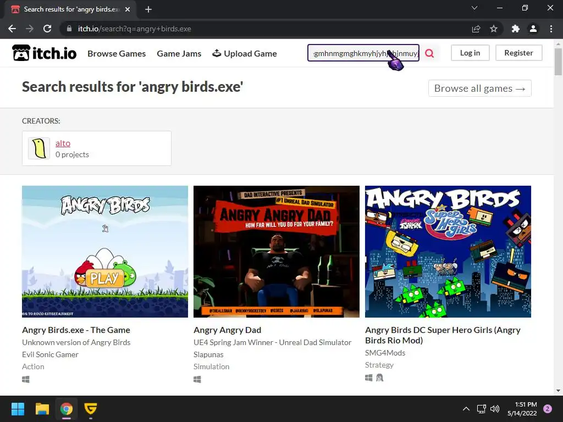Click Browse all games button

[x=479, y=88]
